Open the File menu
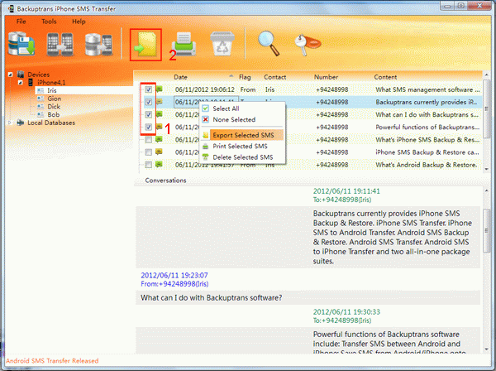Viewport: 496px width, 371px height. click(21, 22)
